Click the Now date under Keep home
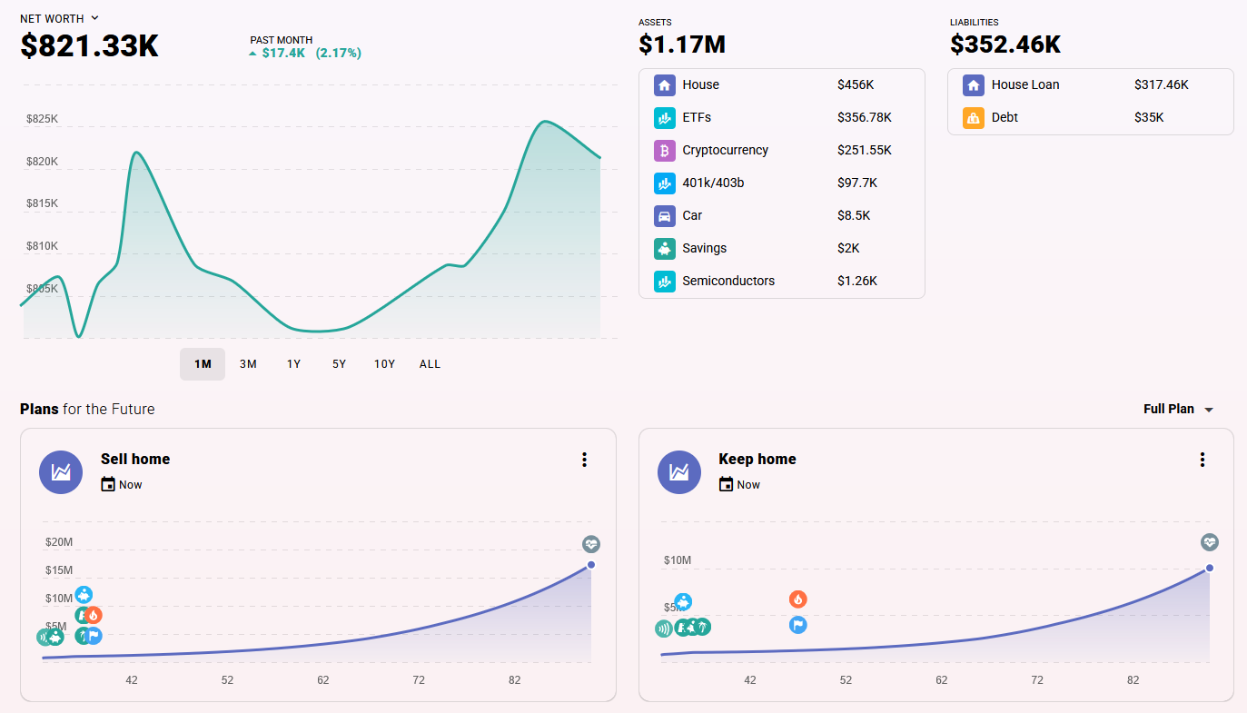The width and height of the screenshot is (1247, 713). pos(748,485)
